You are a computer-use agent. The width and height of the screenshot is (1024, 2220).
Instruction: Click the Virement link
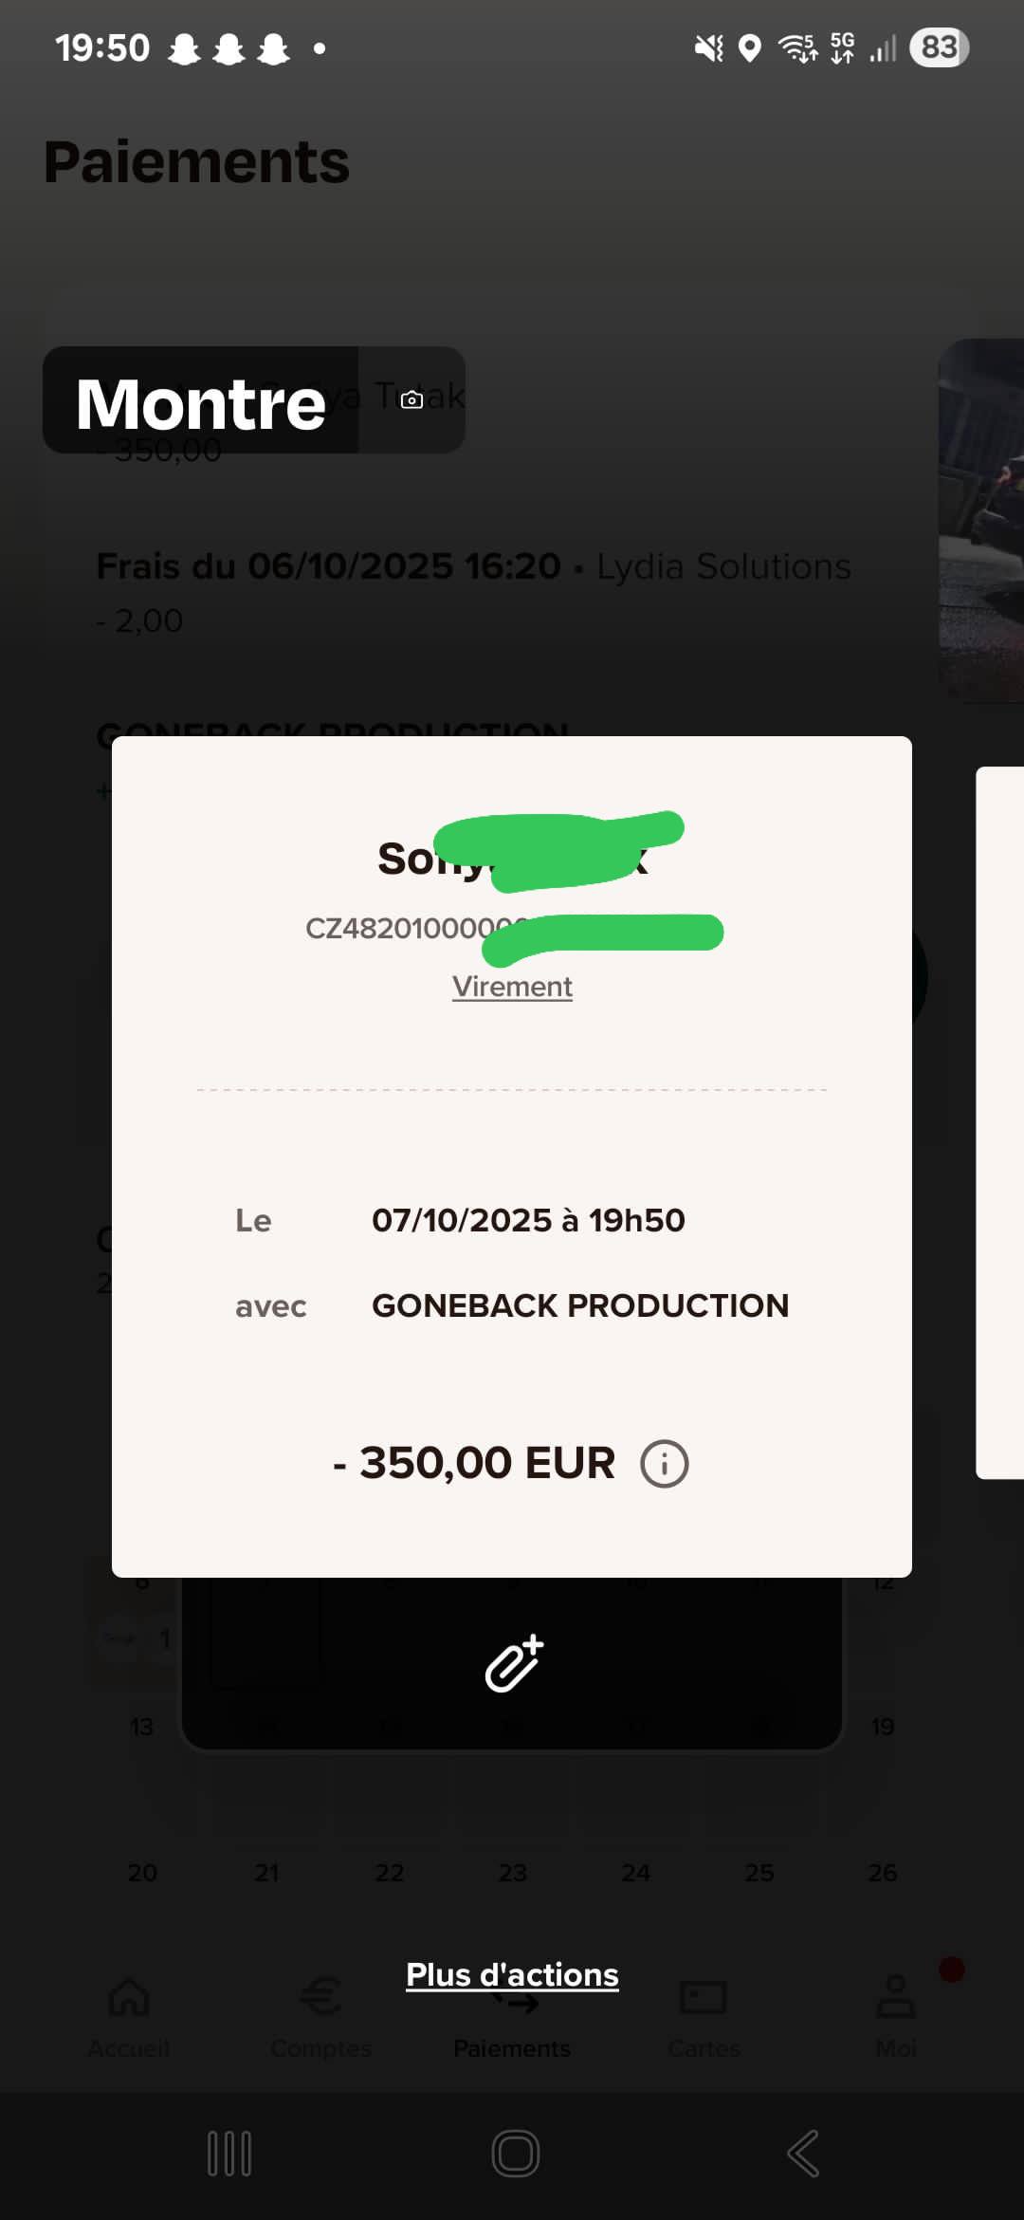[x=512, y=987]
